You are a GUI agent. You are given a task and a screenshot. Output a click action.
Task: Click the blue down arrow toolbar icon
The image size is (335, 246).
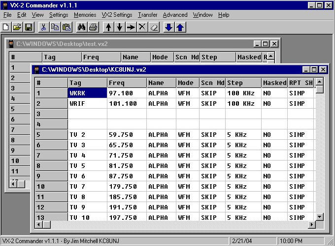pos(169,27)
